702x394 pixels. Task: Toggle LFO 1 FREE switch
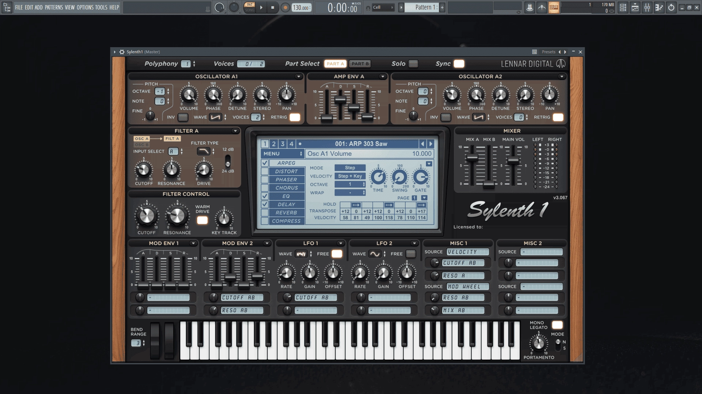click(x=337, y=254)
